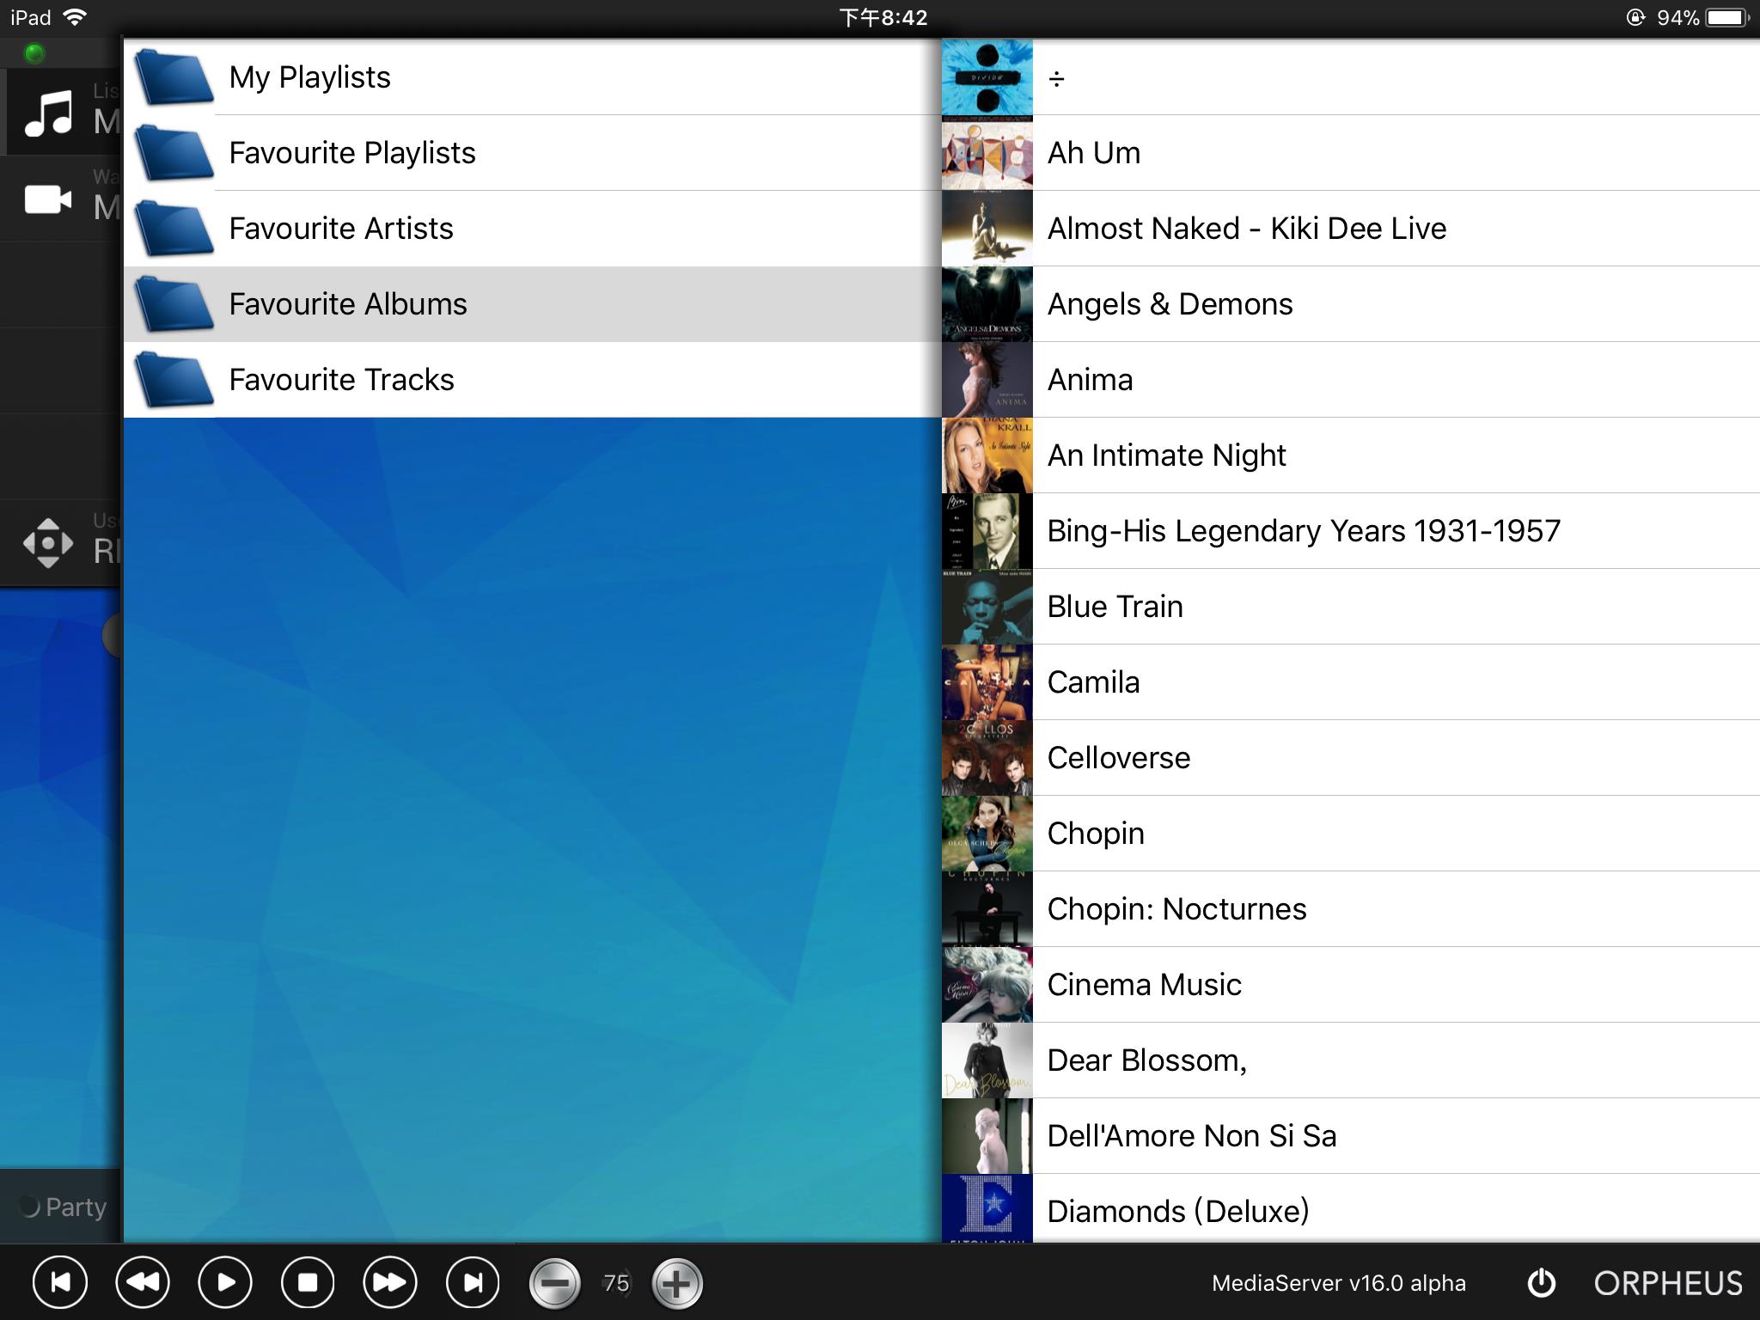Image resolution: width=1760 pixels, height=1320 pixels.
Task: Select the Favourite Albums folder
Action: click(x=533, y=304)
